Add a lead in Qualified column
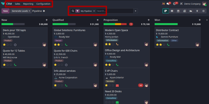Screen dimensions: 209x104 (x=98, y=20)
